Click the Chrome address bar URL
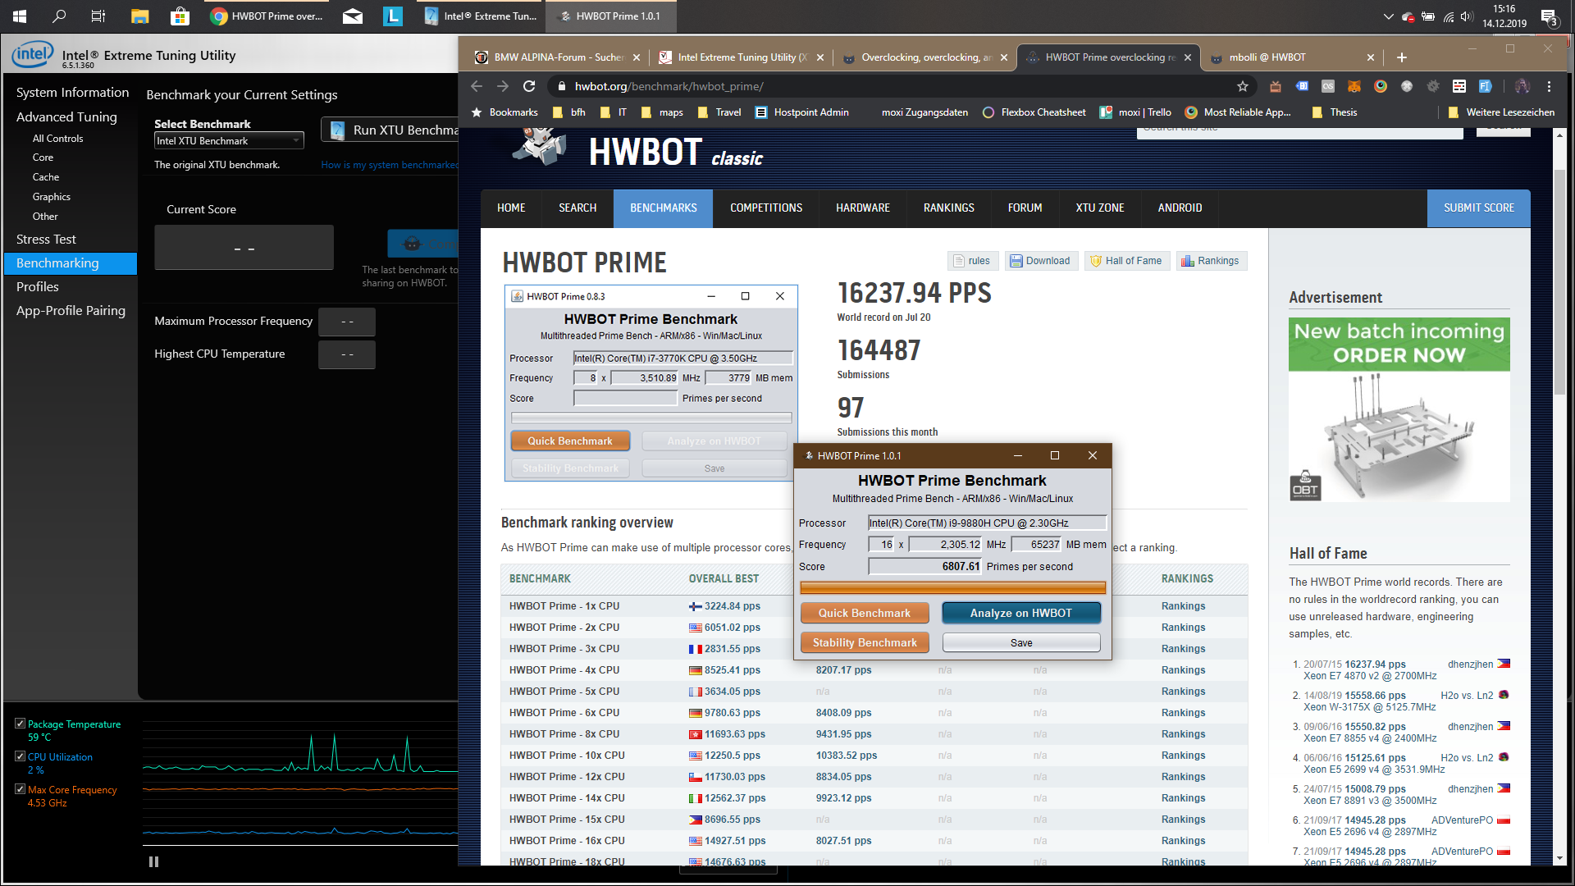The height and width of the screenshot is (886, 1575). (x=669, y=86)
